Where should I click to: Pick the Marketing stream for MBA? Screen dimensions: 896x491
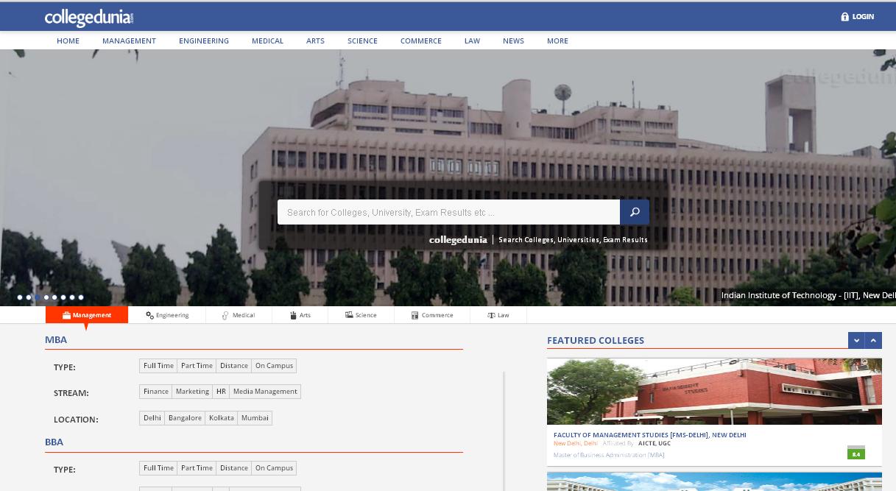coord(192,392)
